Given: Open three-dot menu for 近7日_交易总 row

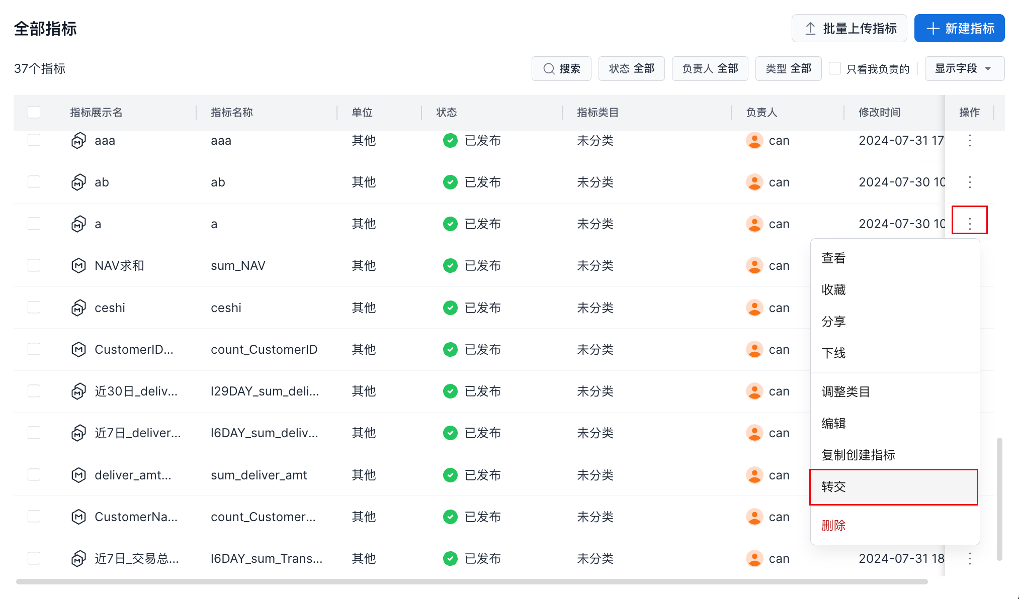Looking at the screenshot, I should 970,558.
